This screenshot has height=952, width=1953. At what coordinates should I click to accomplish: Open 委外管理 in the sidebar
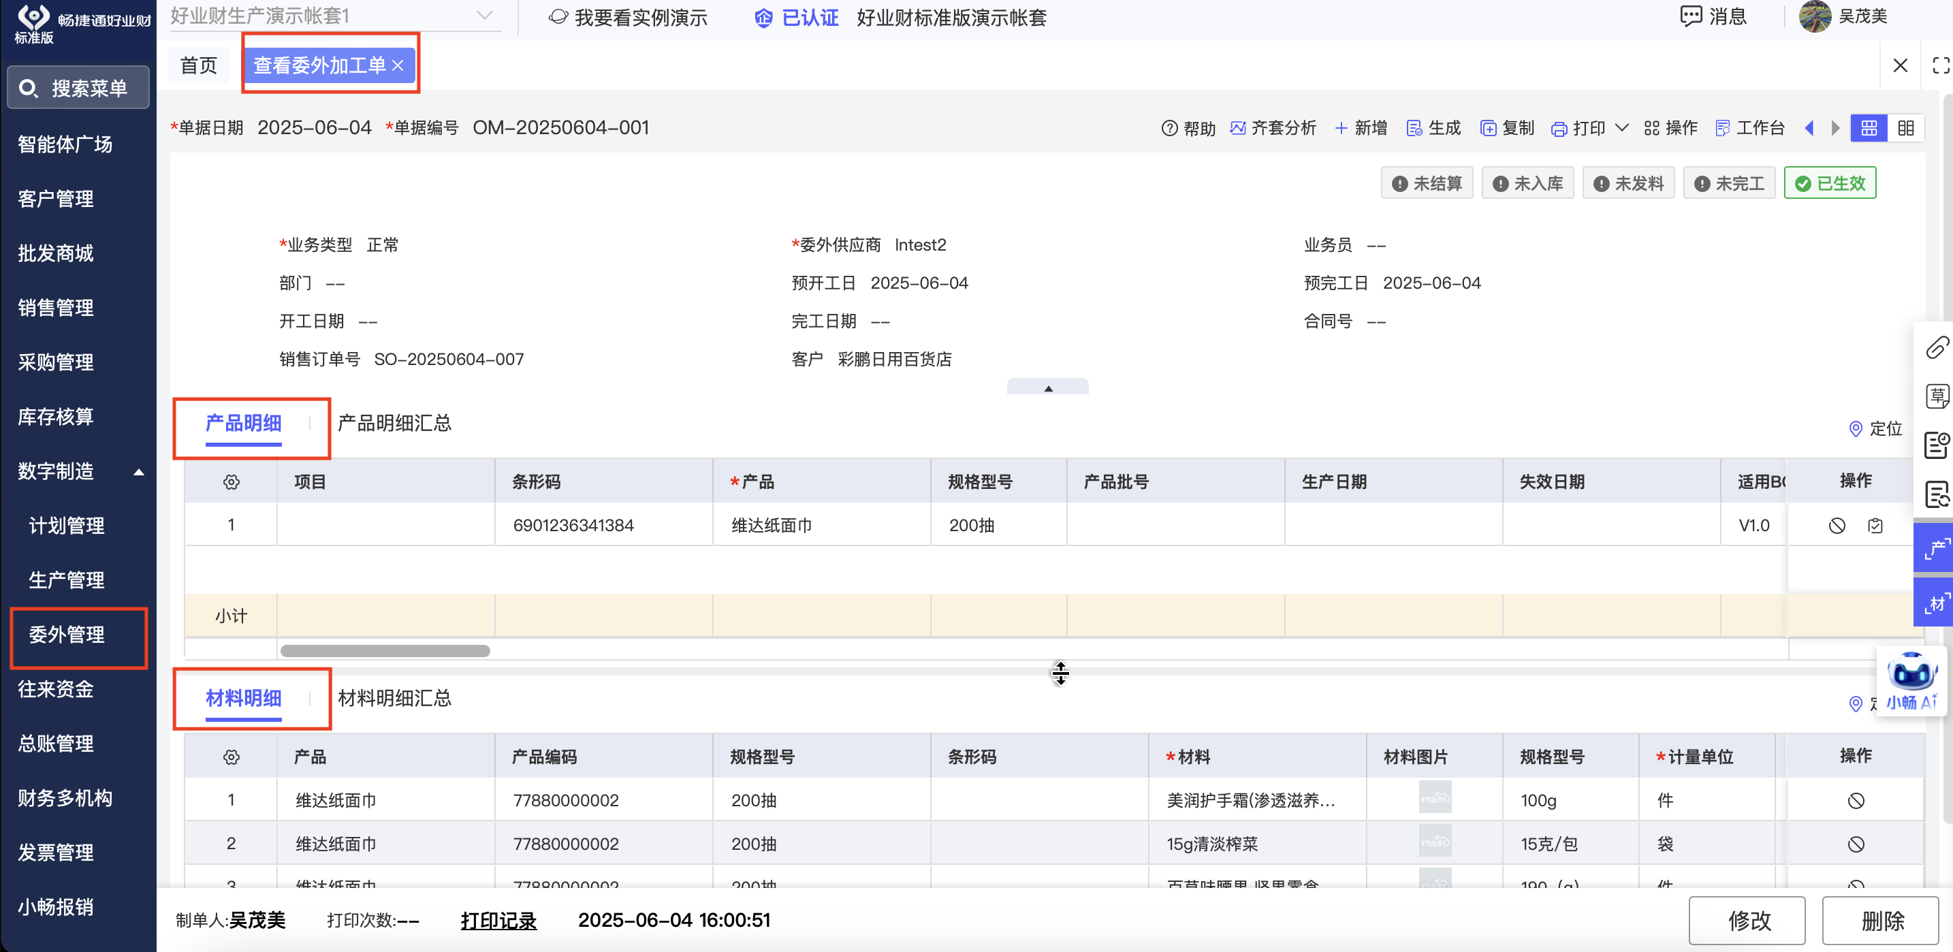click(x=67, y=635)
